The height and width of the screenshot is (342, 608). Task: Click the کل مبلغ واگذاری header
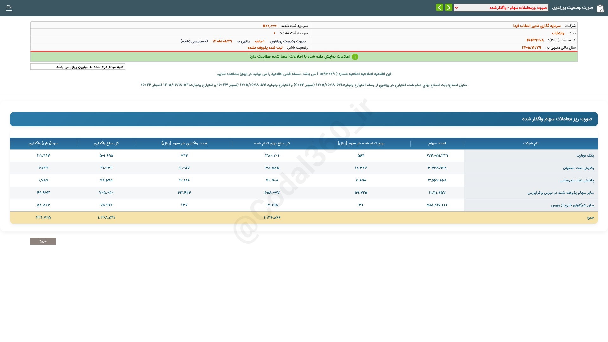tap(106, 143)
